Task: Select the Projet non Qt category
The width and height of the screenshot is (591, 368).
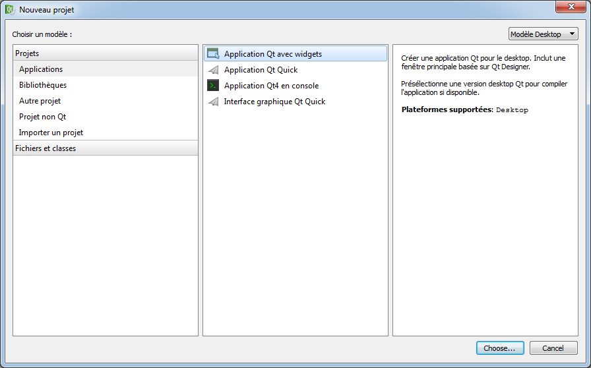Action: point(105,117)
